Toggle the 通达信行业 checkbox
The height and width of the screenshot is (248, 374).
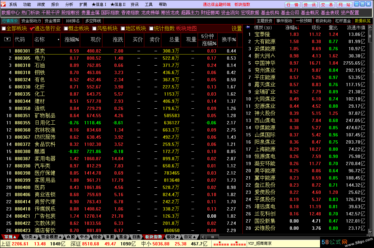point(32,28)
